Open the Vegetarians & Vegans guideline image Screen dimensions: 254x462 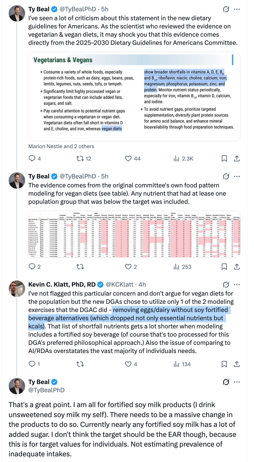pos(134,96)
